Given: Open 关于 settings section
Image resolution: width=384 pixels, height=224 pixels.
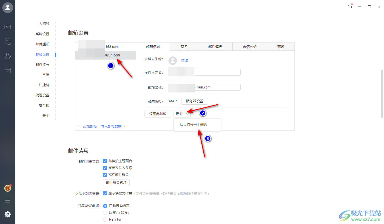Looking at the screenshot, I should coord(46,116).
